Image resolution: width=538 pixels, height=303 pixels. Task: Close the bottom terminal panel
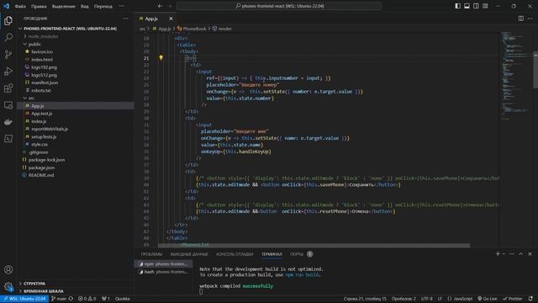(530, 254)
